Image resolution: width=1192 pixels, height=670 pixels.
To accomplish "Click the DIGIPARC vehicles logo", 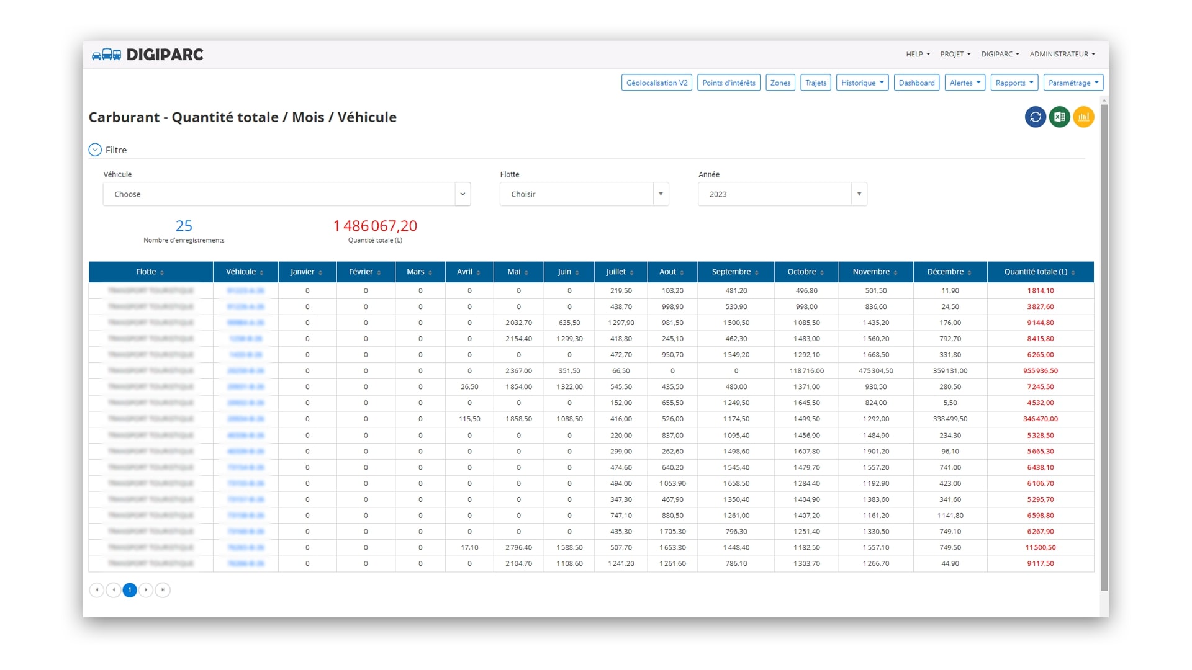I will pos(148,55).
